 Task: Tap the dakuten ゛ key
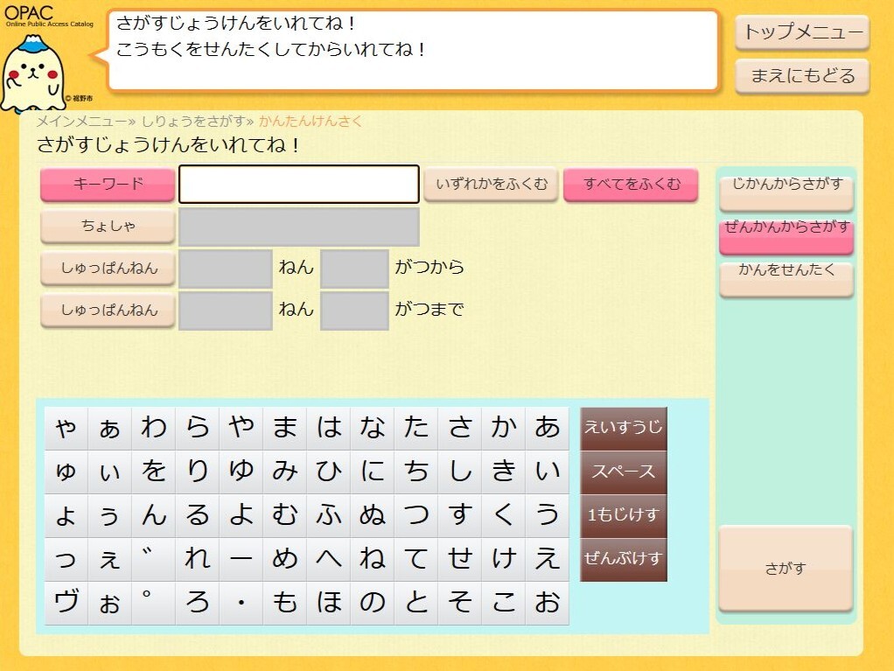point(153,559)
